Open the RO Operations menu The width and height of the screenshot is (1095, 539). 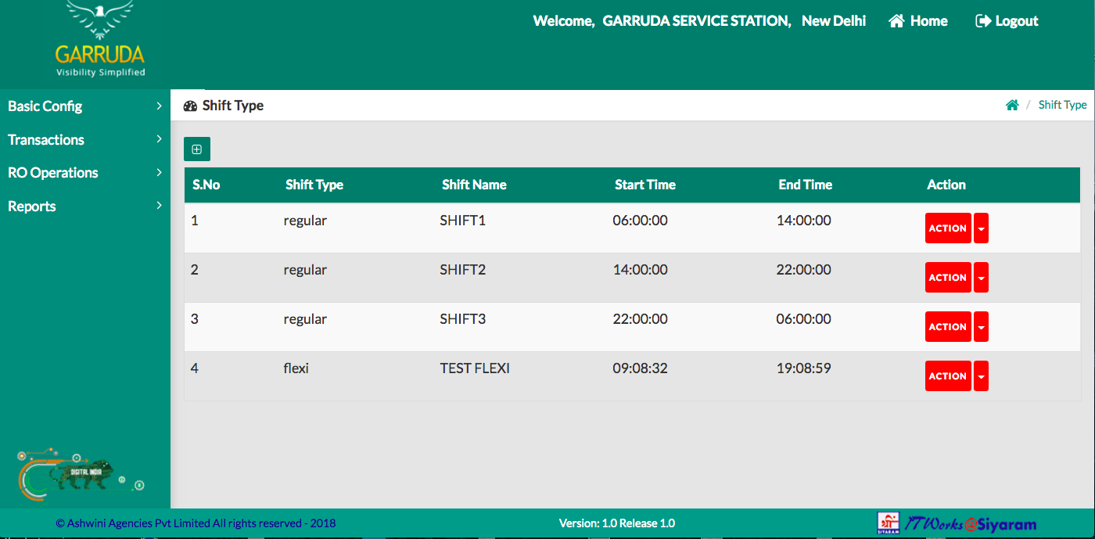85,173
